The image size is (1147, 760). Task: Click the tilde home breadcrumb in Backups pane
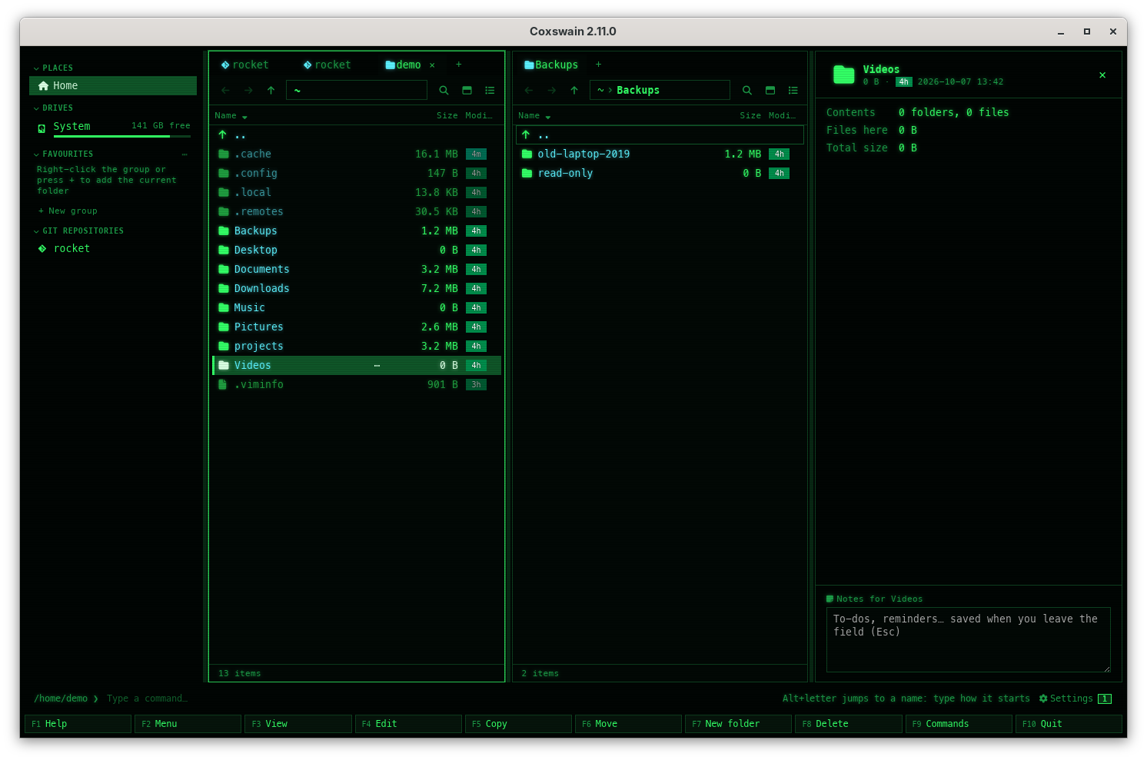coord(600,91)
